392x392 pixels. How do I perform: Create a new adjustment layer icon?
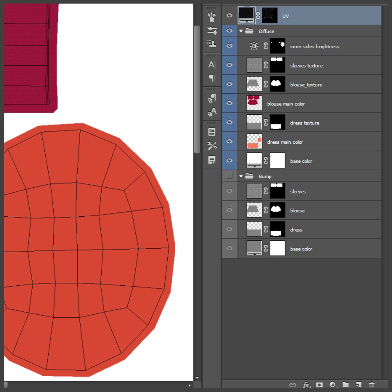[332, 385]
